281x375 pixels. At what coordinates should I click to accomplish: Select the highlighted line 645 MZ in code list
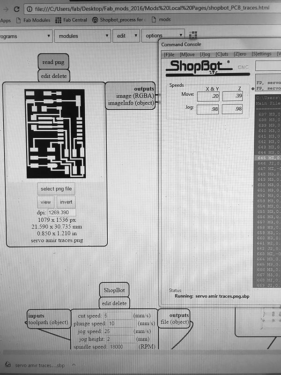[x=267, y=158]
